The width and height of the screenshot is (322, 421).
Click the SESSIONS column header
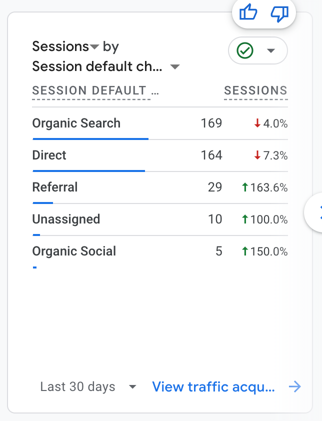[x=255, y=91]
